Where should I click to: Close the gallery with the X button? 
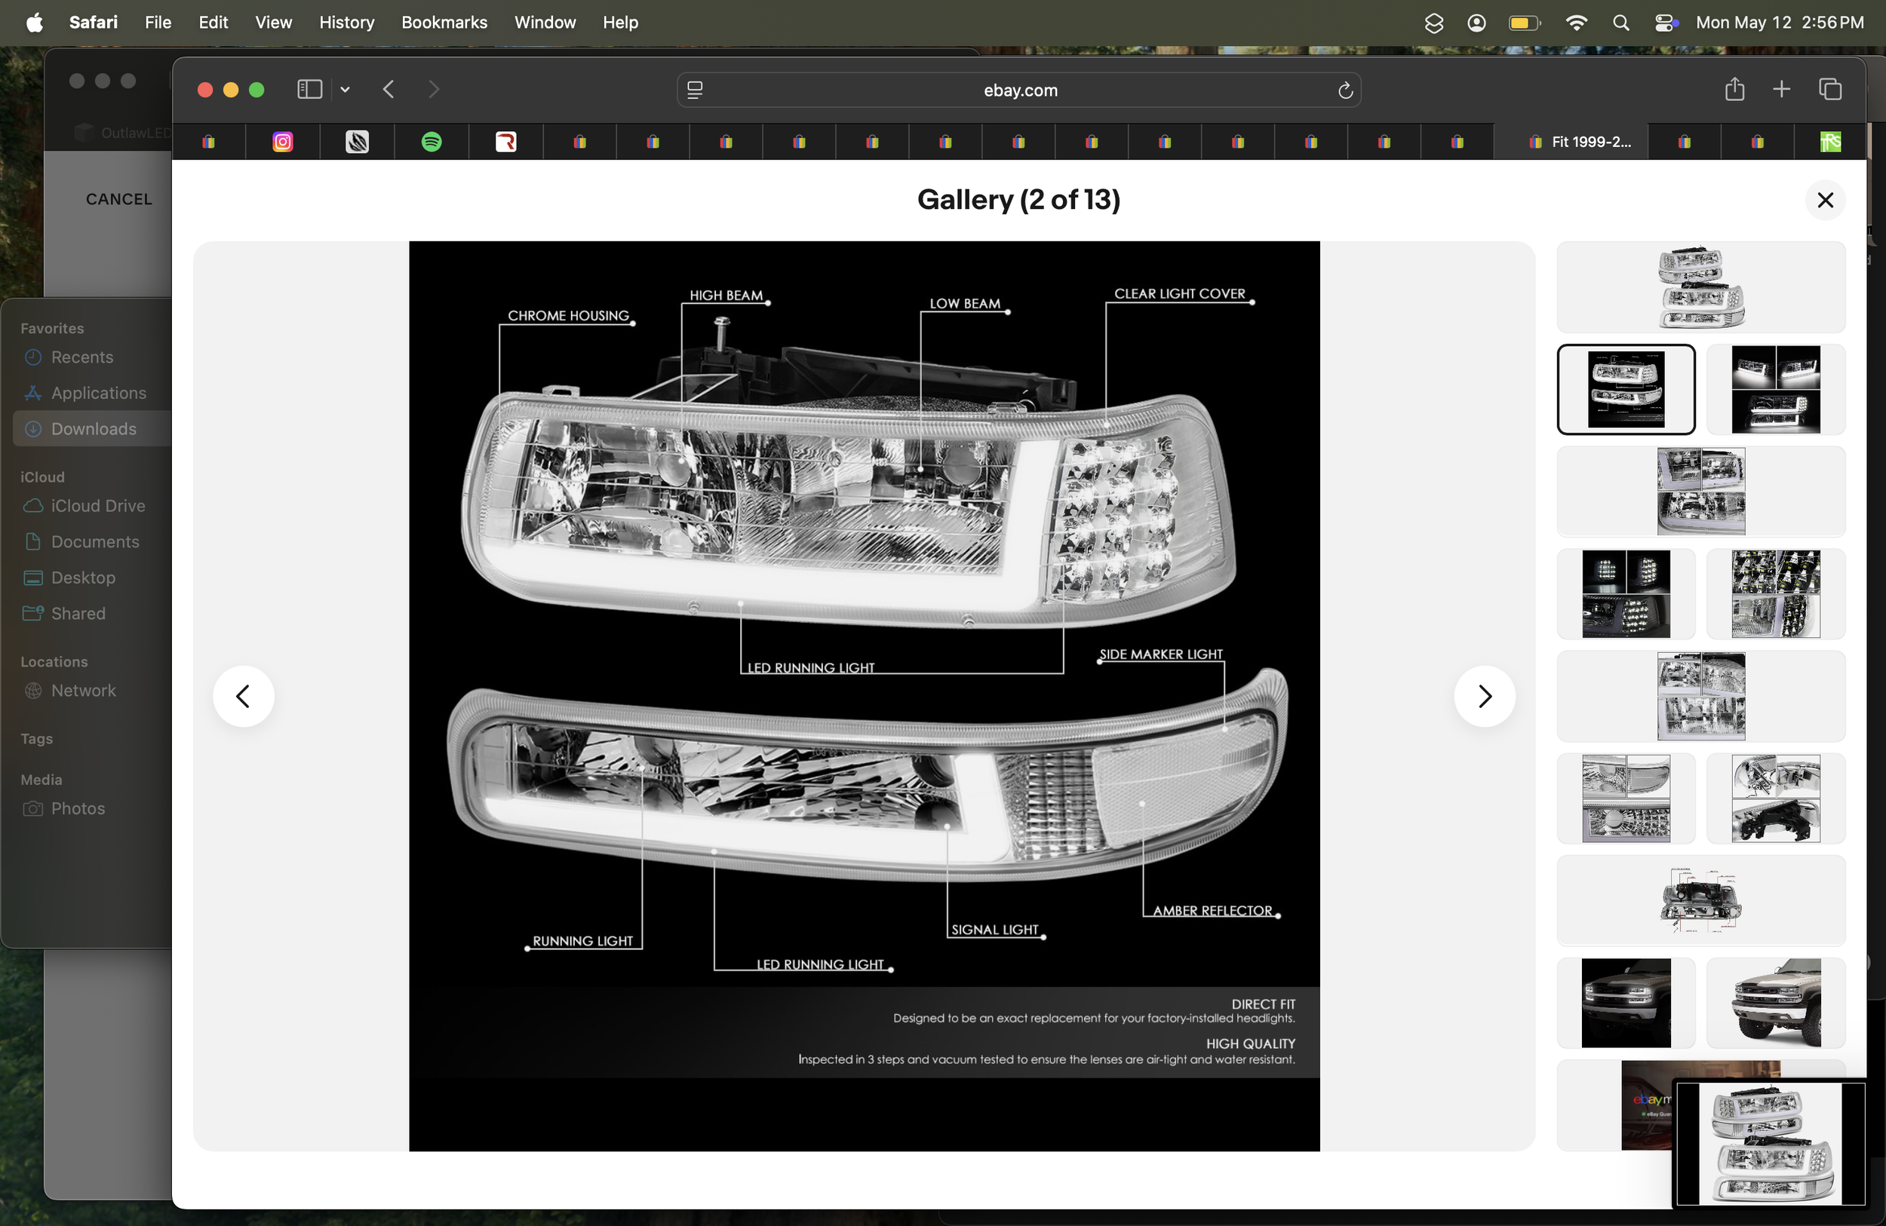[x=1825, y=200]
